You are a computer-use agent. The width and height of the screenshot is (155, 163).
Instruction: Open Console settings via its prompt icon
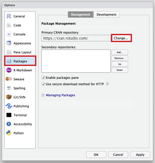[9, 34]
